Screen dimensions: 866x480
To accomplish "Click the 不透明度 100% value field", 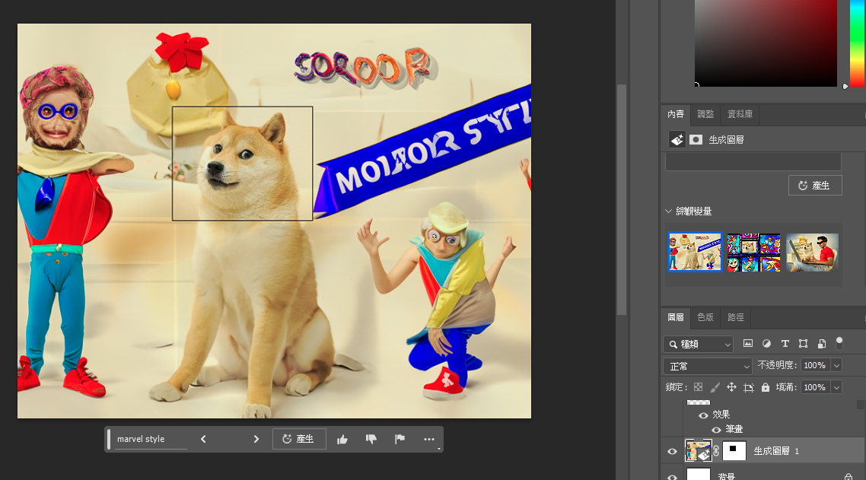I will coord(815,366).
